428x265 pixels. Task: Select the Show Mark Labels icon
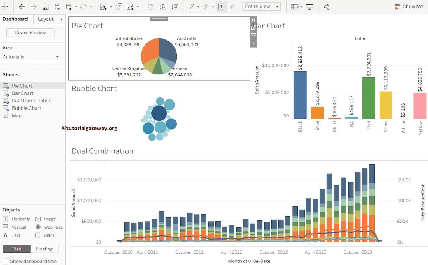tap(221, 7)
